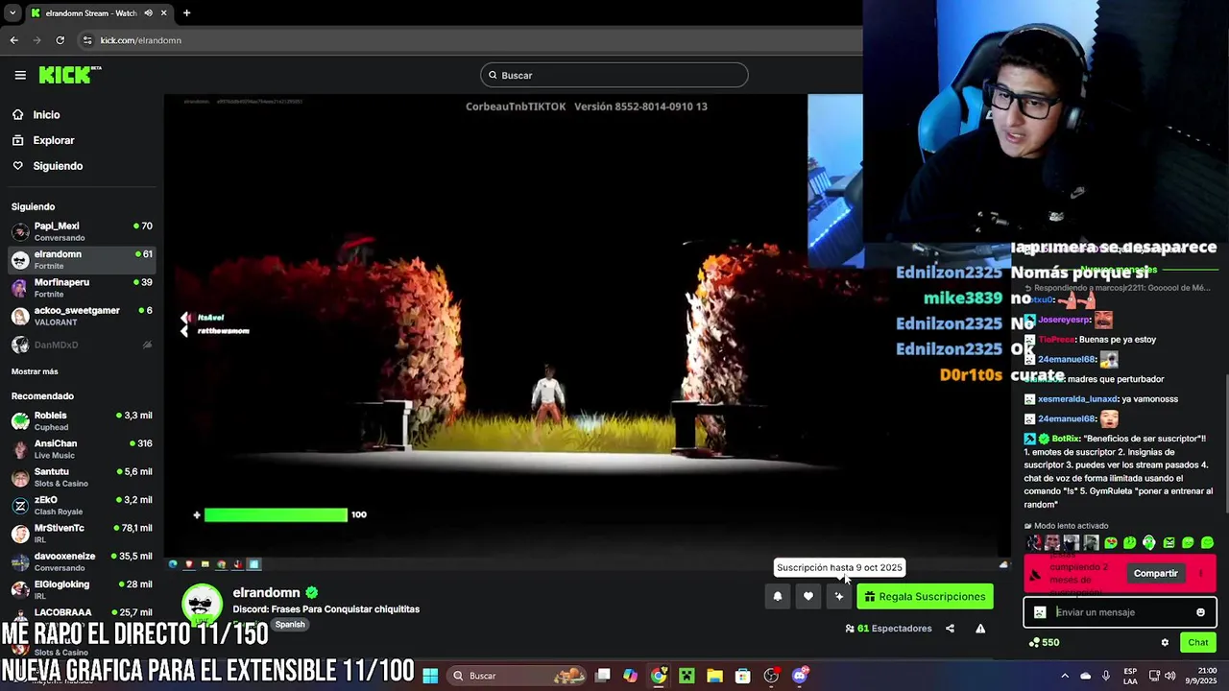The height and width of the screenshot is (691, 1229).
Task: Focus the Kick Buscar search field
Action: [614, 75]
